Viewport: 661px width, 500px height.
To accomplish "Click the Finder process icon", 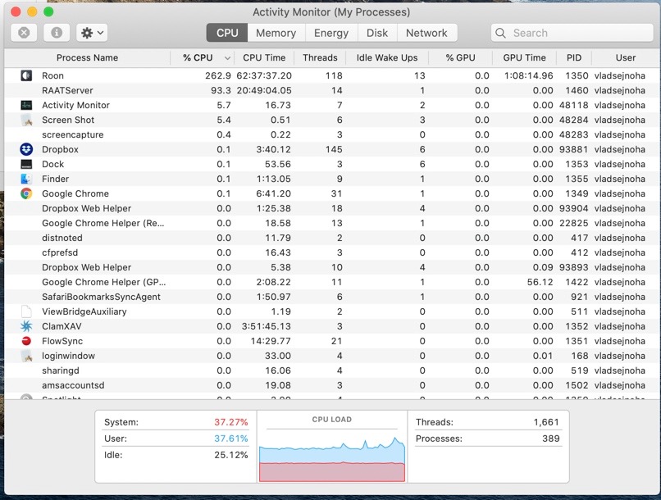I will click(x=26, y=179).
